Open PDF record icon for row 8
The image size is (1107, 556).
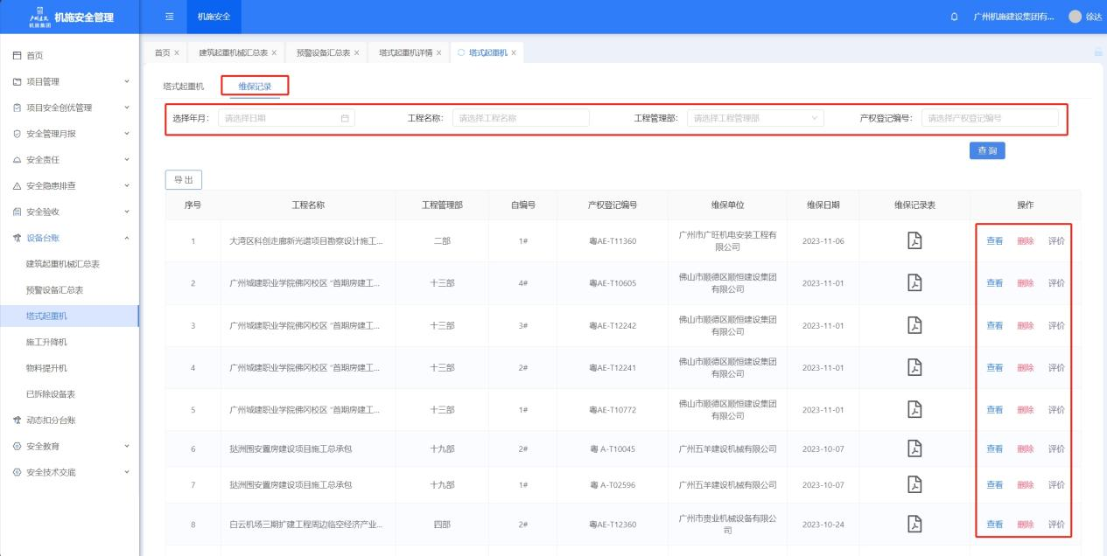(914, 524)
